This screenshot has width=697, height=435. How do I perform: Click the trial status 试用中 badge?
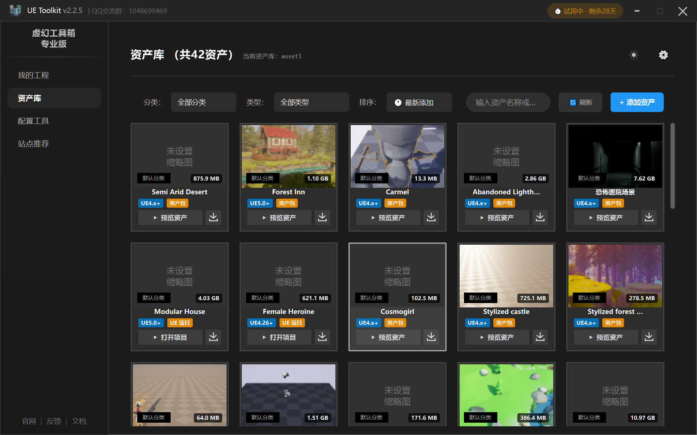tap(585, 11)
